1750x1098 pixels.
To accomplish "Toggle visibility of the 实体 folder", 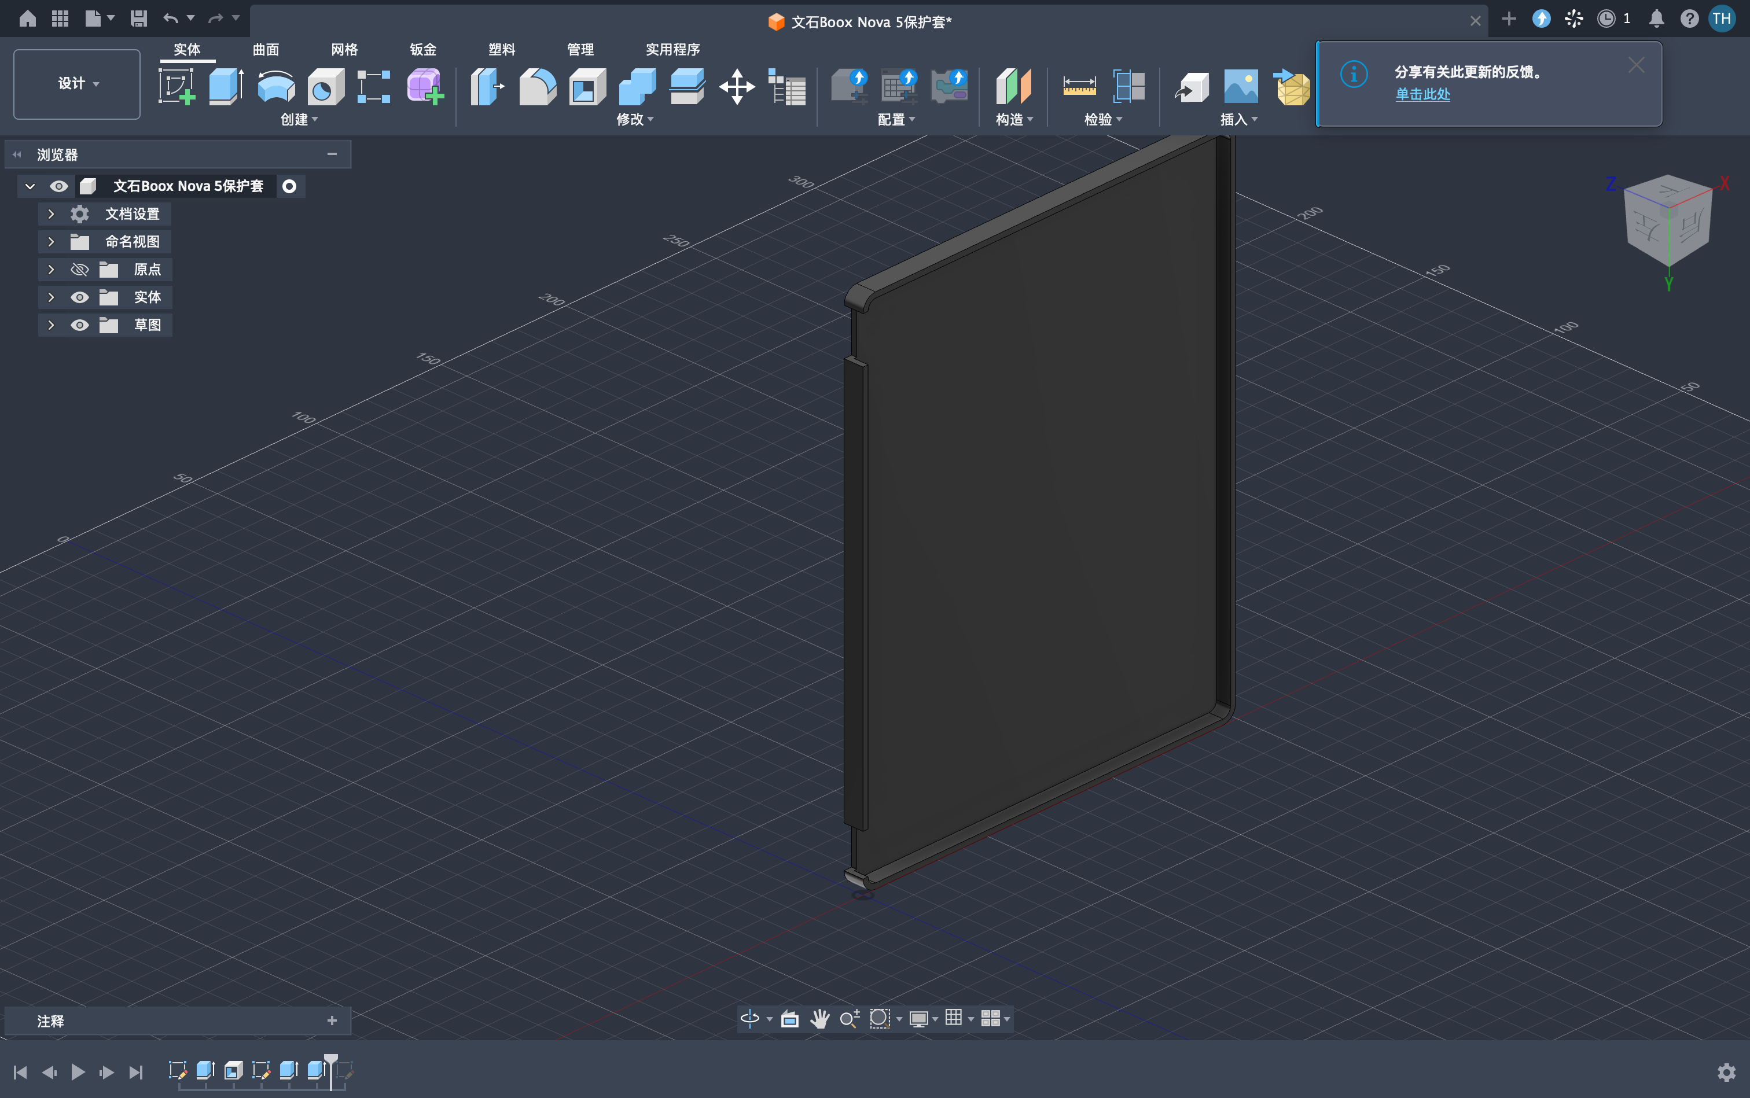I will pos(79,297).
